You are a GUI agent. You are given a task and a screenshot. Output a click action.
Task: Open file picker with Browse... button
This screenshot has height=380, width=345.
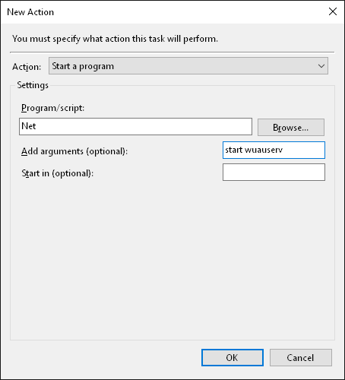tap(291, 127)
